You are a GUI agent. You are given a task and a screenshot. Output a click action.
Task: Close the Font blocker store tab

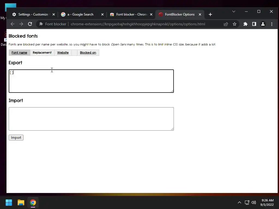pos(151,14)
